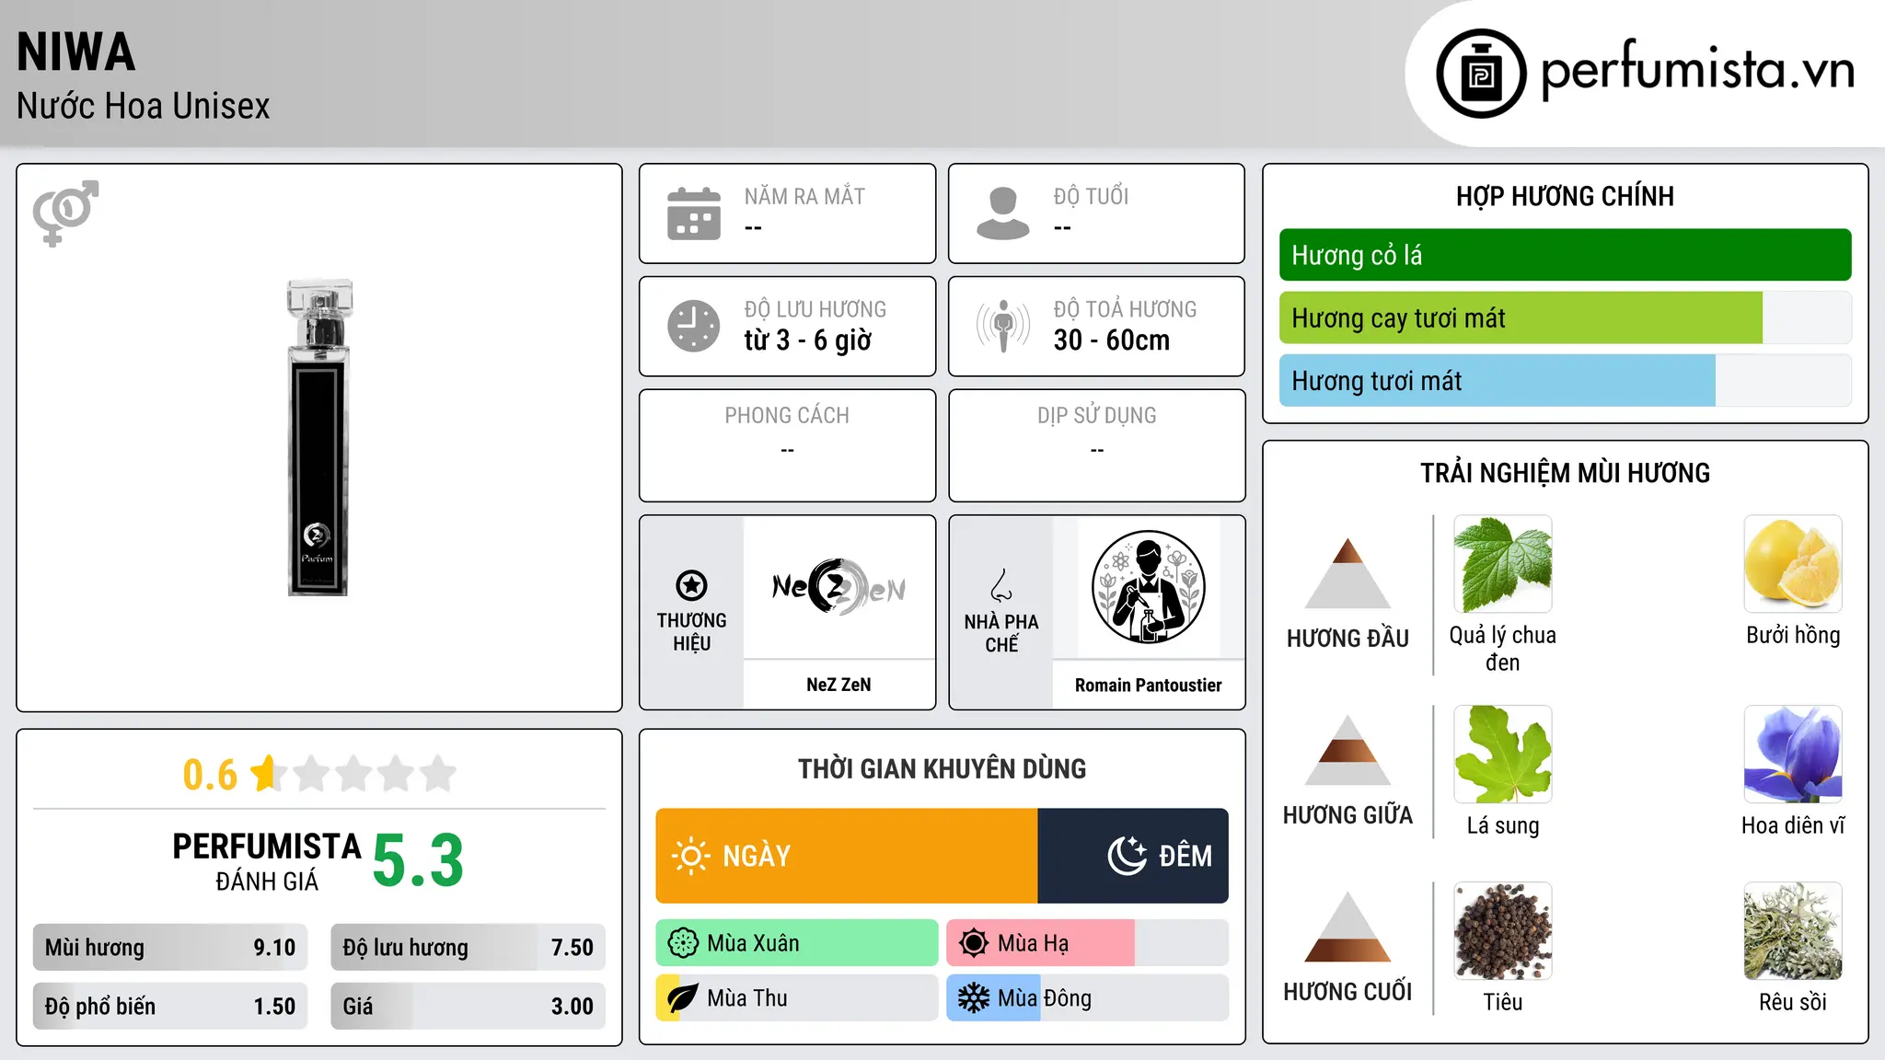1885x1060 pixels.
Task: Click the Thời gian khuyên dùng heading
Action: pos(942,769)
